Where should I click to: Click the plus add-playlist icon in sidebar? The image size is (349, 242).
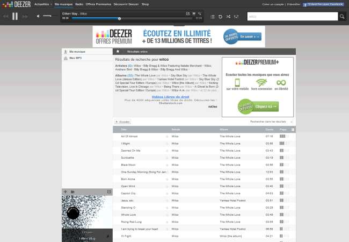[x=66, y=191]
